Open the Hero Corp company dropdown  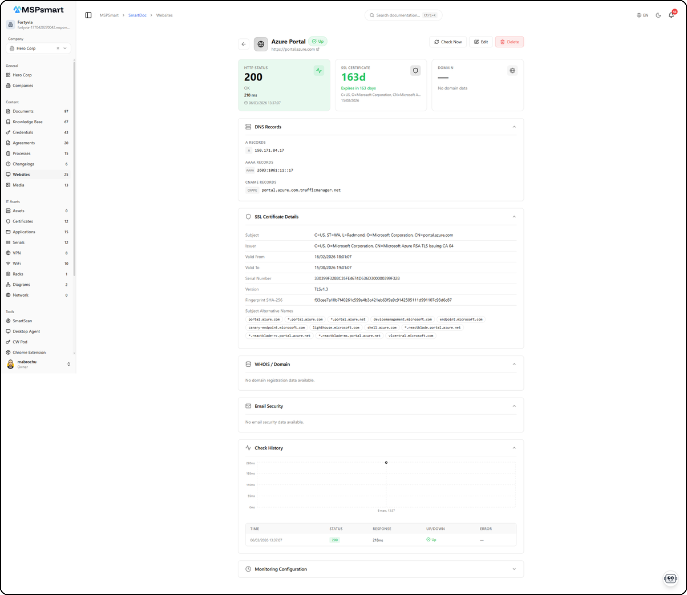[x=37, y=48]
